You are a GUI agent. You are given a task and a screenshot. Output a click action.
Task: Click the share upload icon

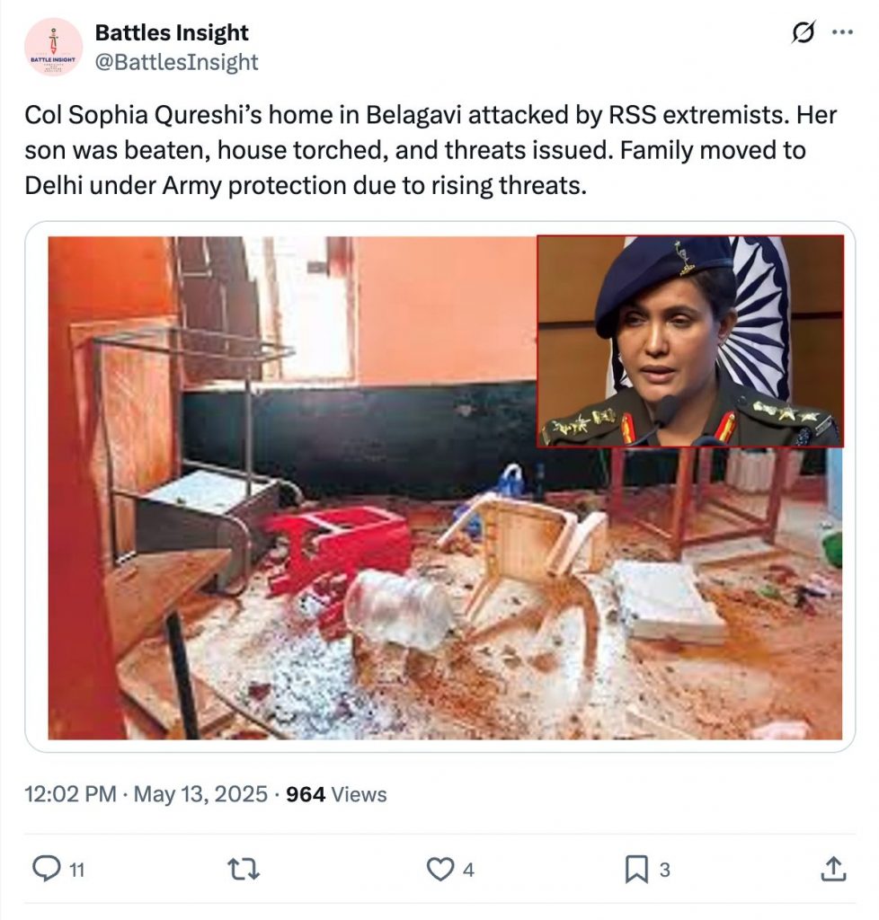833,869
